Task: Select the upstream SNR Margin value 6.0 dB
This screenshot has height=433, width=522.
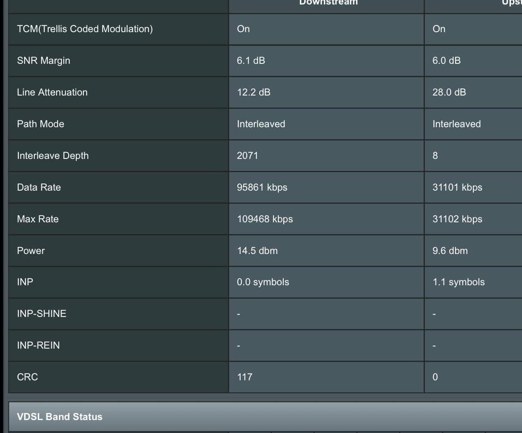Action: tap(446, 61)
